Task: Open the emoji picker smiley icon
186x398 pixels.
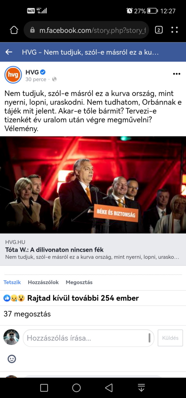Action: (12, 359)
